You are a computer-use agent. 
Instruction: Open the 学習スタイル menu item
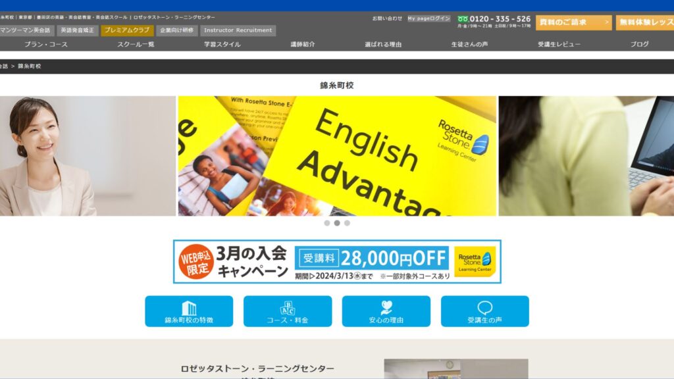click(222, 44)
